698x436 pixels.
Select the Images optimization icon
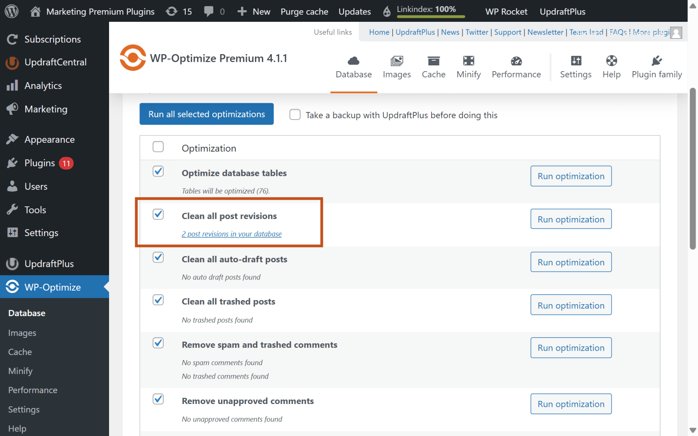point(396,61)
